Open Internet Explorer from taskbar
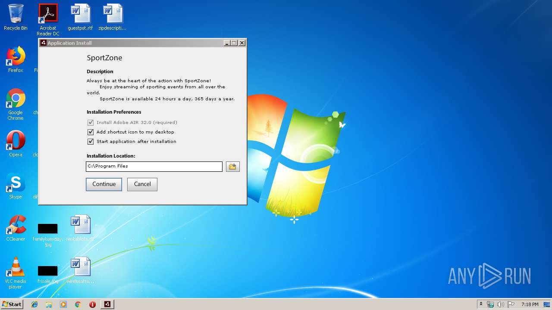The image size is (552, 310). [x=34, y=304]
